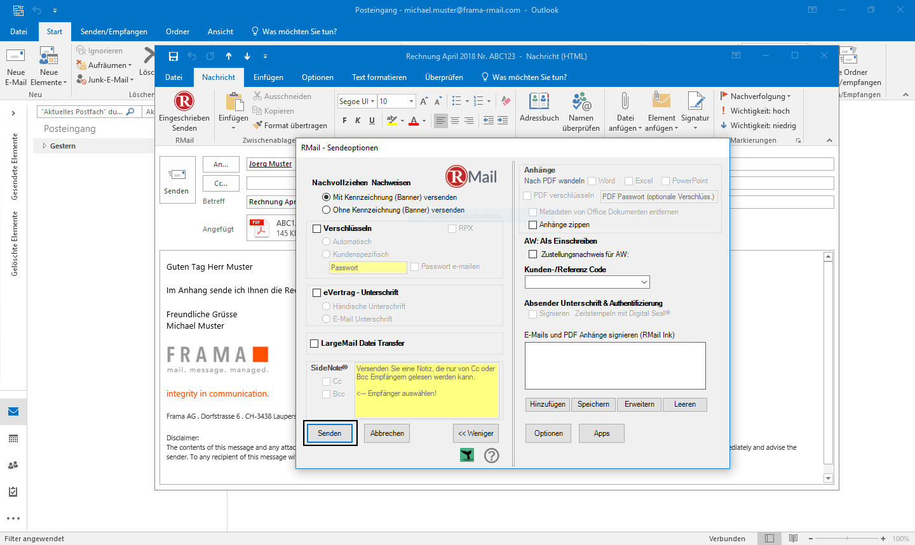Toggle italic (K) formatting in message ribbon

[358, 121]
